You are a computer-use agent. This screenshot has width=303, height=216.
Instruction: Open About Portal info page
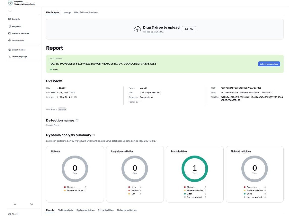(x=18, y=40)
